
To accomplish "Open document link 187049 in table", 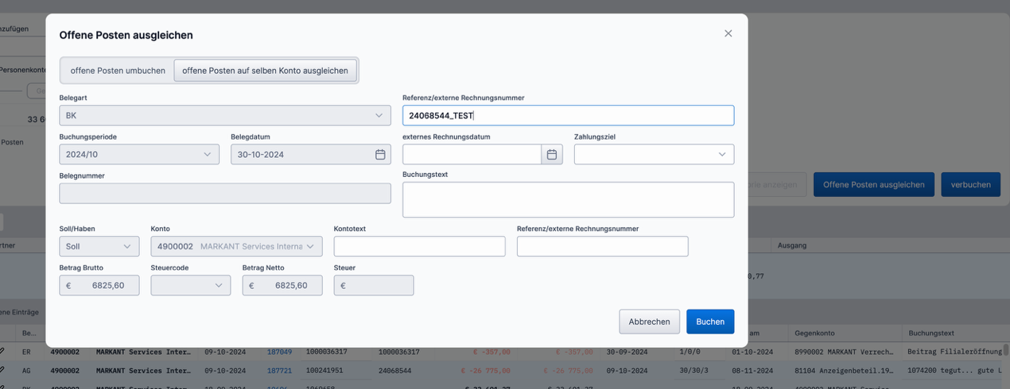I will click(x=279, y=351).
